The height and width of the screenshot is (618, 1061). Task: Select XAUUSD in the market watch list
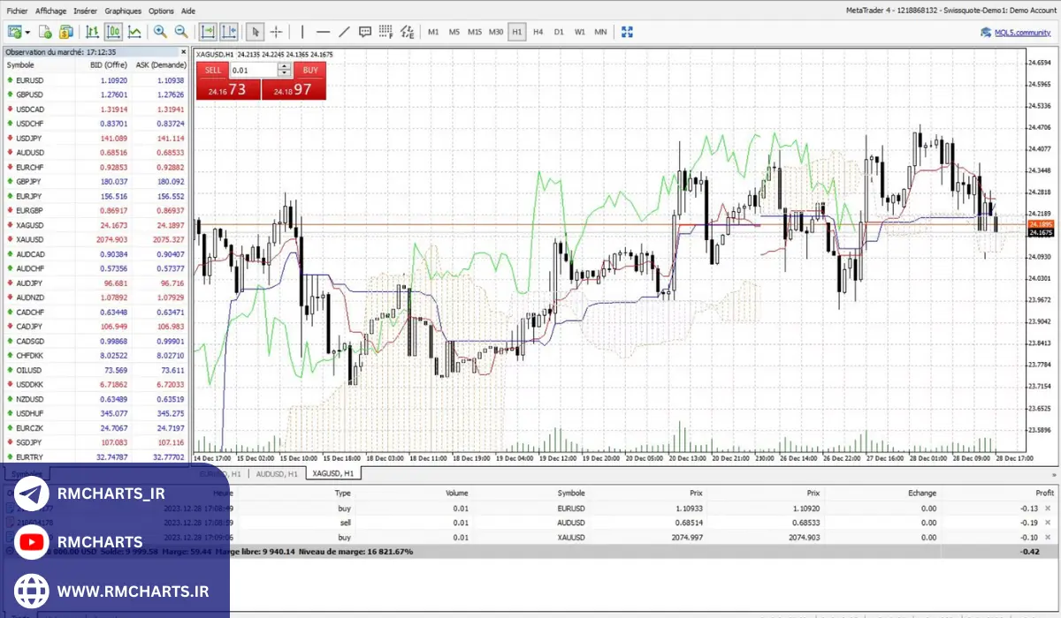(30, 239)
